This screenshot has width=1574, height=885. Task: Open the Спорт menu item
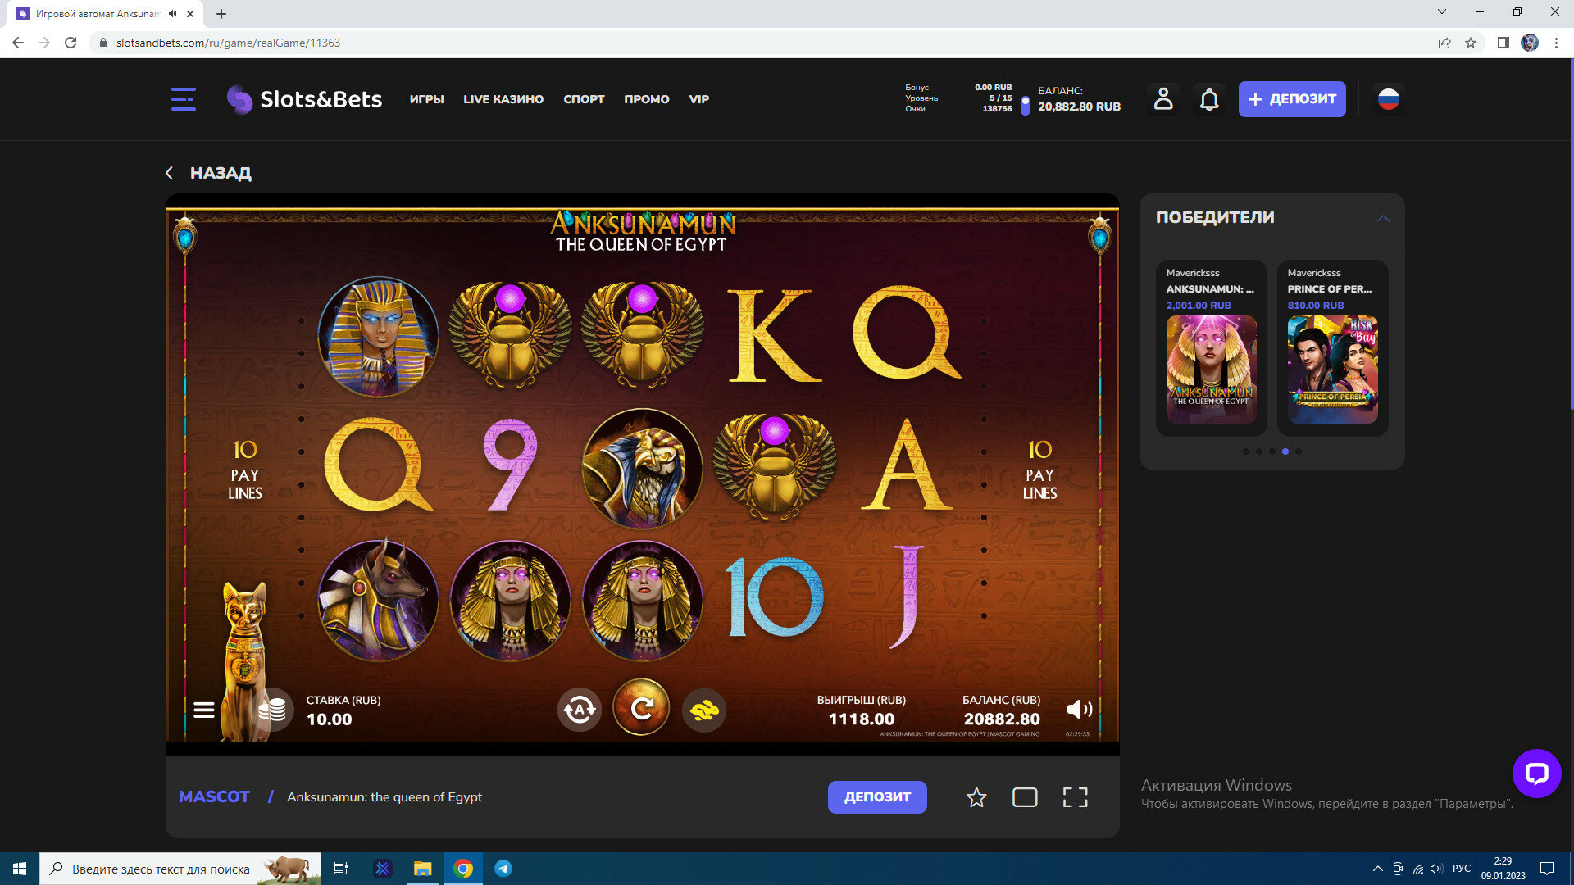tap(584, 99)
